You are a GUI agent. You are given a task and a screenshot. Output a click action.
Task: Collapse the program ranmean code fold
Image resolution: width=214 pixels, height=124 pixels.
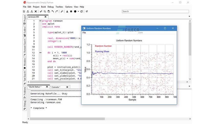[40, 21]
